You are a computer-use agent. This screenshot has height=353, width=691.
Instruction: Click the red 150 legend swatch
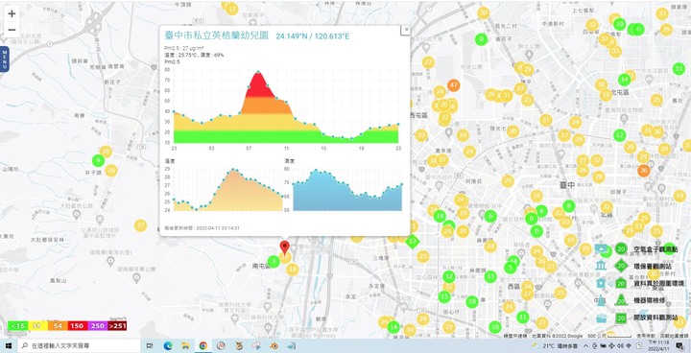coord(77,326)
